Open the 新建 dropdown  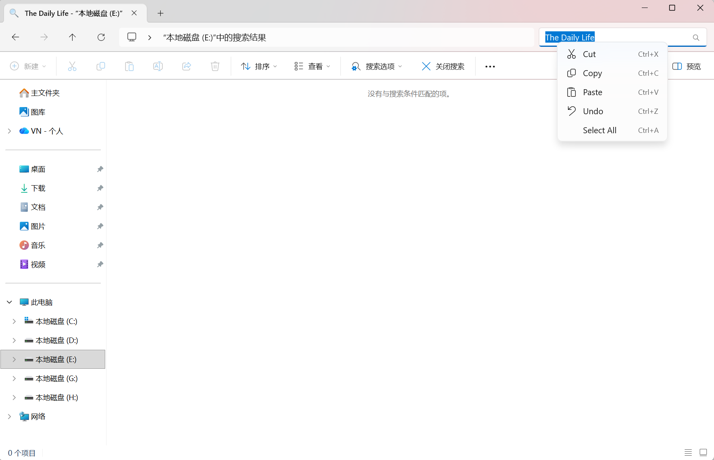coord(28,66)
